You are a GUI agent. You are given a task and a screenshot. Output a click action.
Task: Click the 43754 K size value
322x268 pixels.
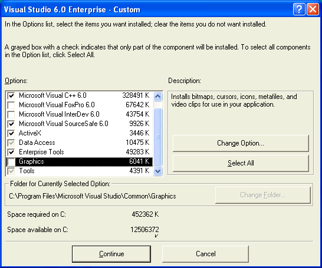(137, 114)
